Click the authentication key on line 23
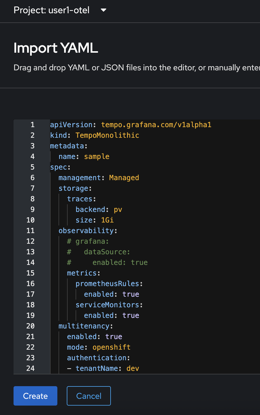Screen dimensions: 260x415 click(x=97, y=358)
